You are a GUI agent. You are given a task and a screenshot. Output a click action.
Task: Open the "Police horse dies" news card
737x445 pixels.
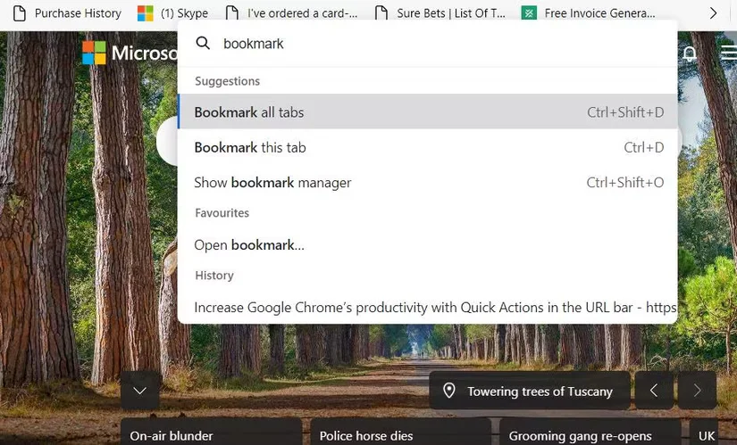[401, 432]
